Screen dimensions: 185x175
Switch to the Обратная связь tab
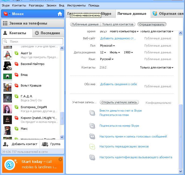(x=167, y=13)
